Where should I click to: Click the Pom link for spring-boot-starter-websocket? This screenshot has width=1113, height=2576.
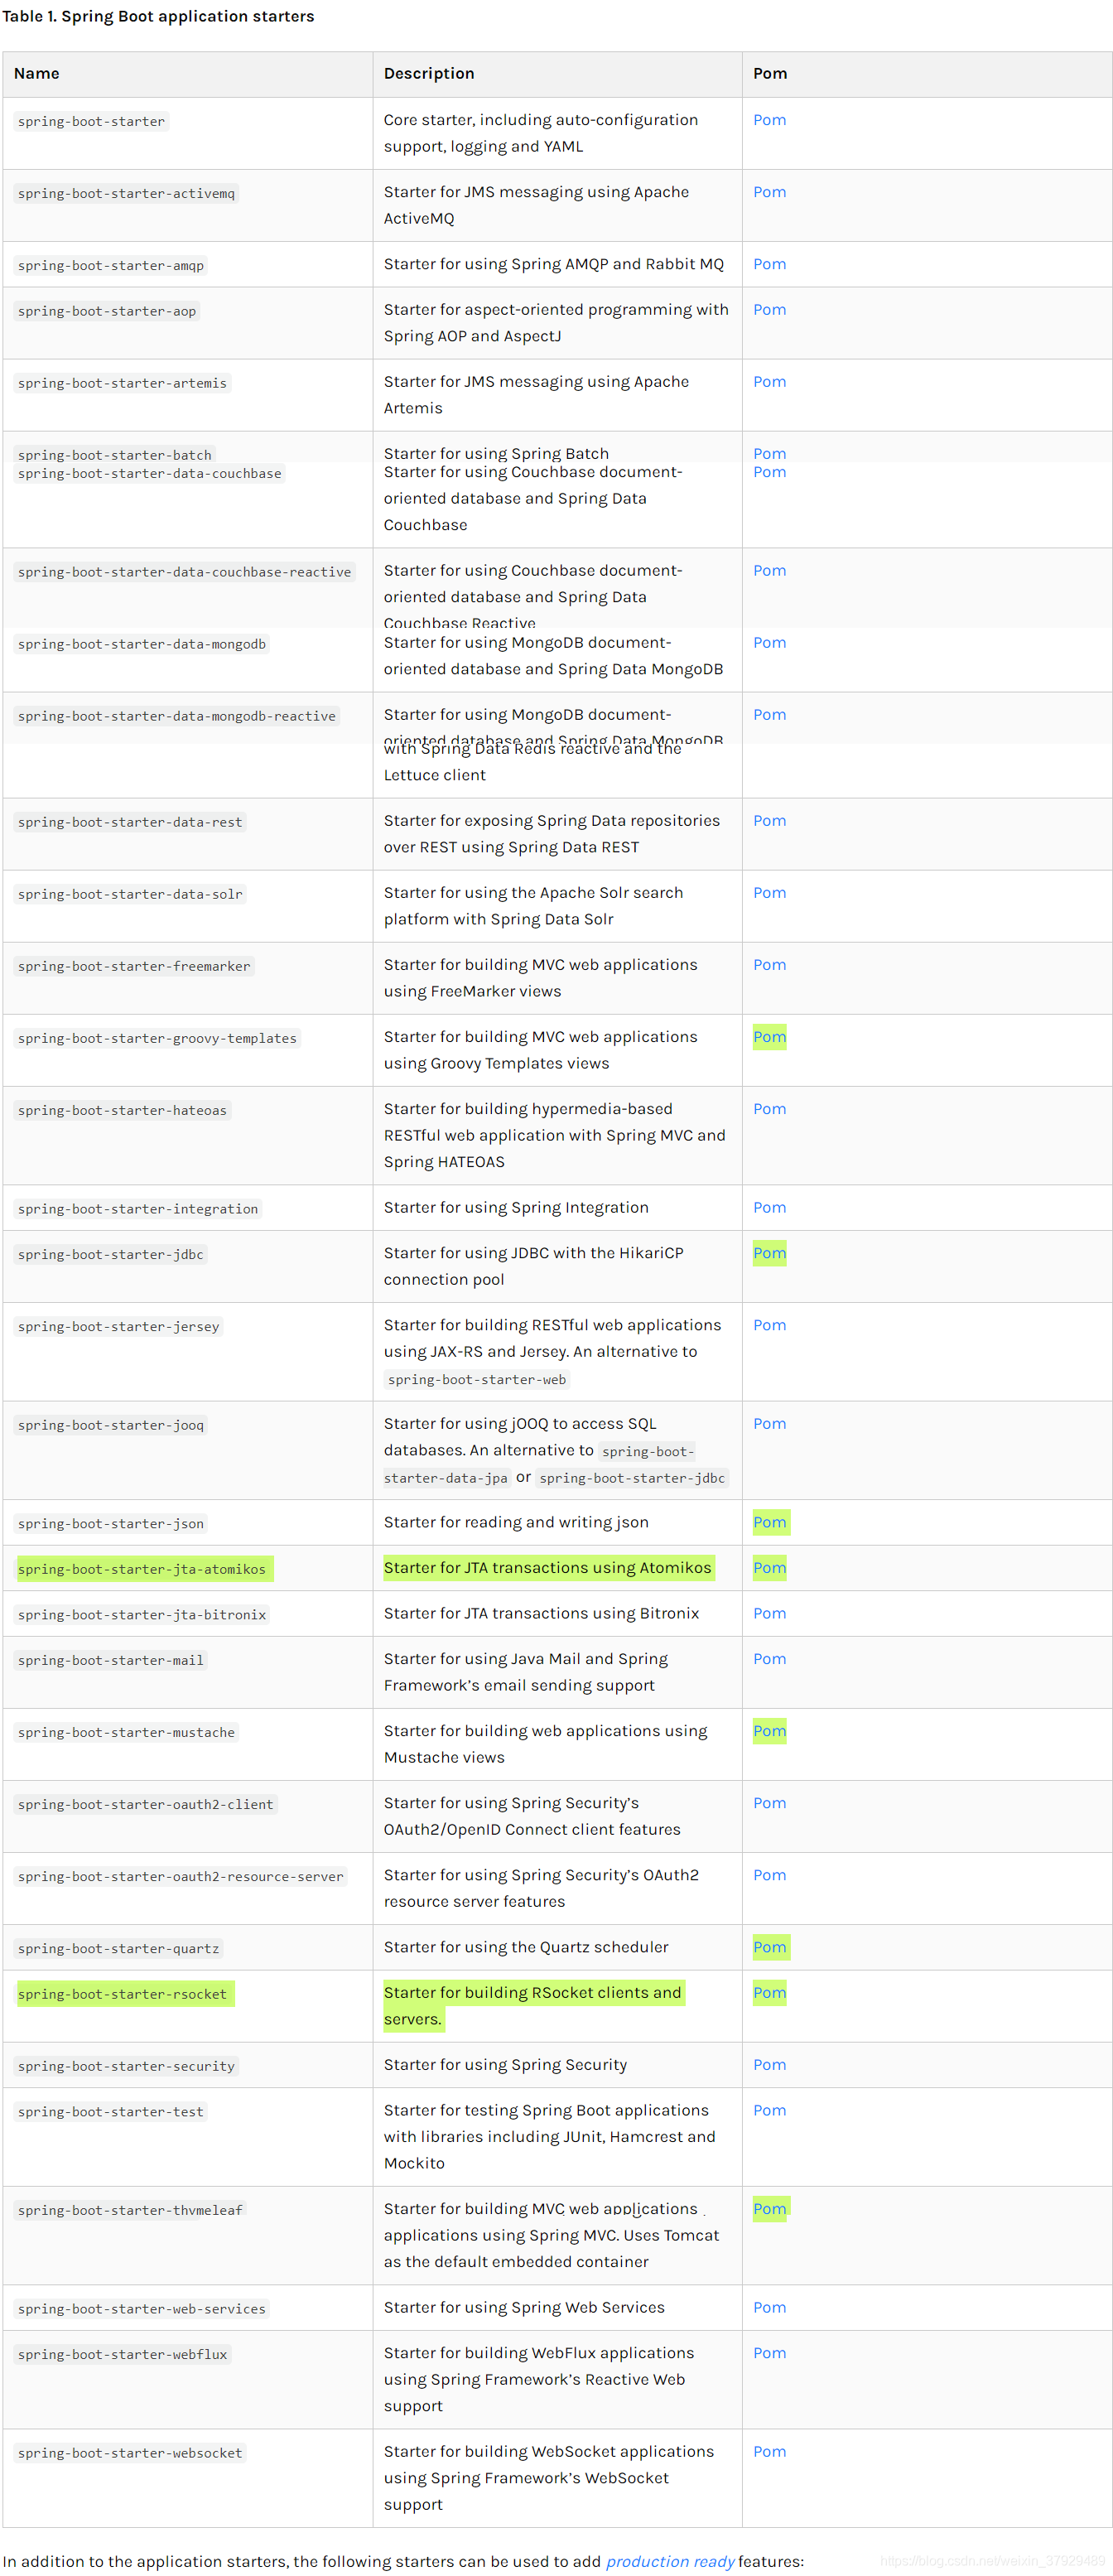[769, 2452]
